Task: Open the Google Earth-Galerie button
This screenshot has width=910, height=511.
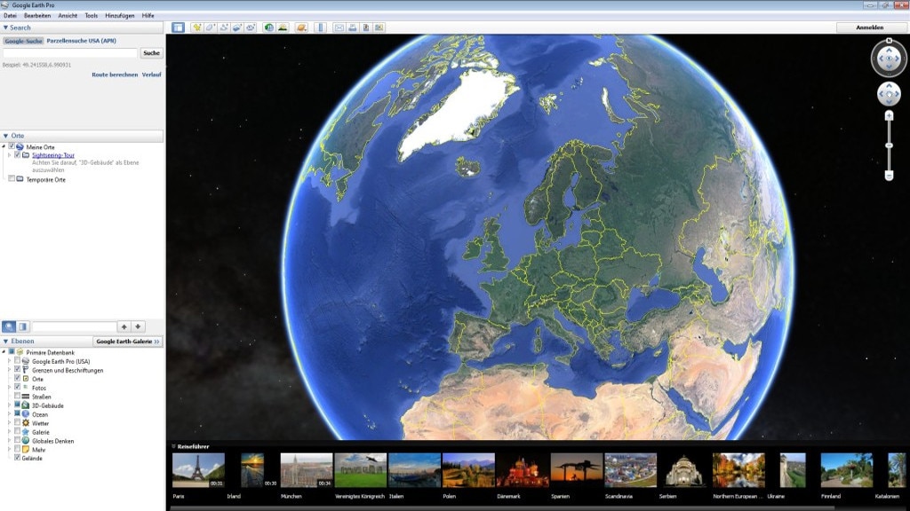Action: click(x=128, y=342)
